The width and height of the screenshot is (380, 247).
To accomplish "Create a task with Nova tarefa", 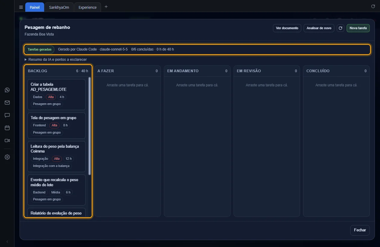I will coord(358,28).
